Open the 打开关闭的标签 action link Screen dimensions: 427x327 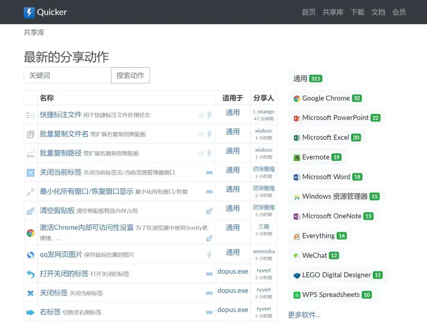(x=64, y=274)
